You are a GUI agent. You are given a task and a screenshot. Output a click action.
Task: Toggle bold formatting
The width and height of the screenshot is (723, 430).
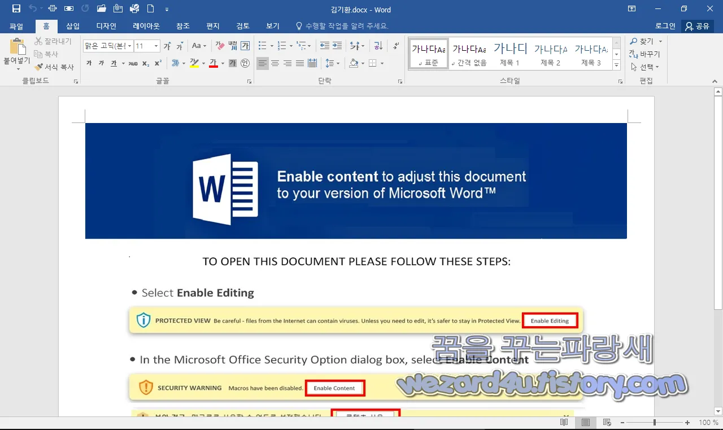[89, 63]
